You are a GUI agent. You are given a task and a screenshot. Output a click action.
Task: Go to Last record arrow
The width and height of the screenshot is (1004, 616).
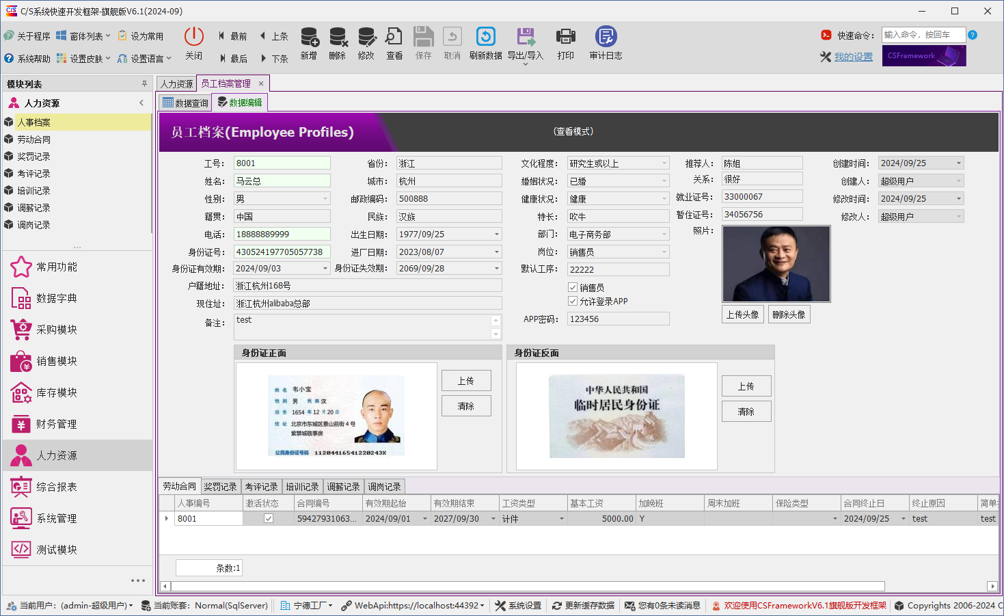point(222,58)
